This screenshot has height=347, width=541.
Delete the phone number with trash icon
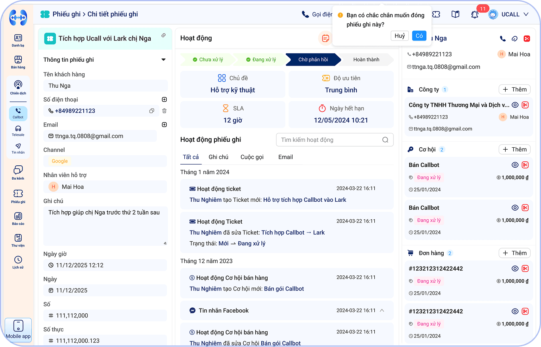pos(164,111)
